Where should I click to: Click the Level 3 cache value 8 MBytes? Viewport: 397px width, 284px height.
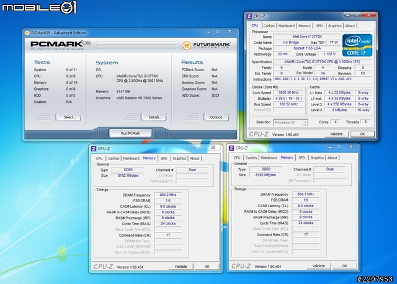click(x=339, y=110)
